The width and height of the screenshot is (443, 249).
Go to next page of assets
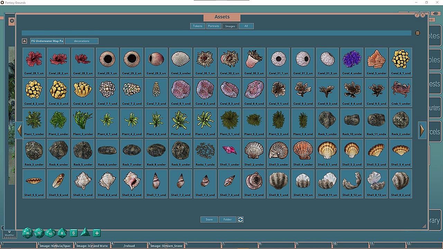click(x=422, y=130)
